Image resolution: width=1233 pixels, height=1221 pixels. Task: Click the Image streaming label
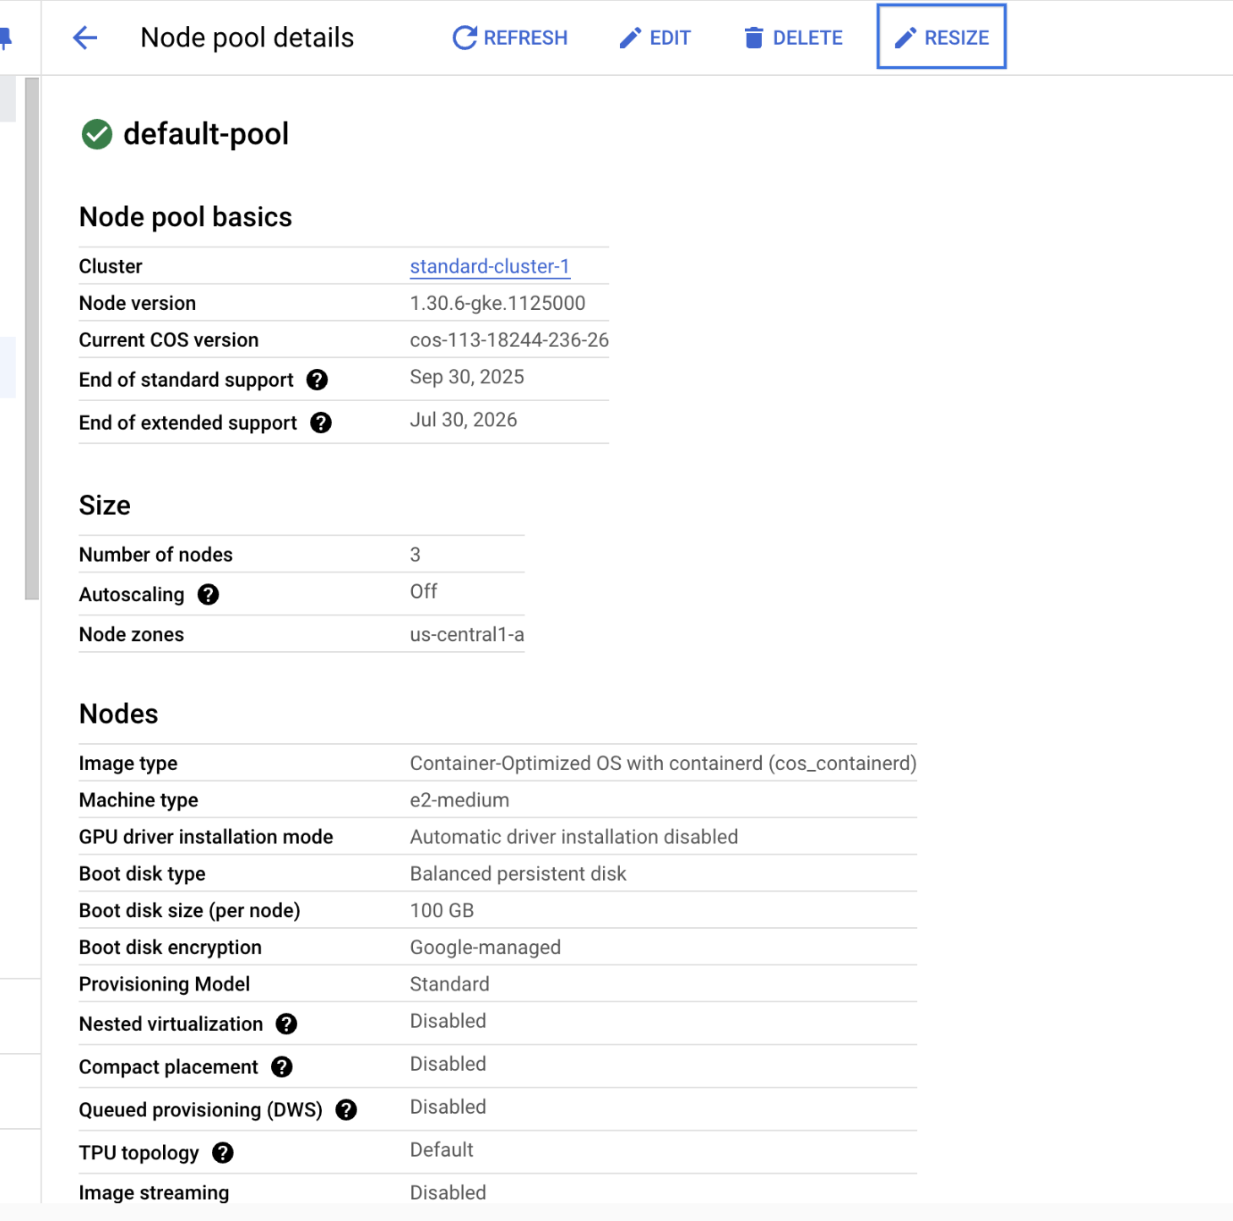tap(154, 1193)
